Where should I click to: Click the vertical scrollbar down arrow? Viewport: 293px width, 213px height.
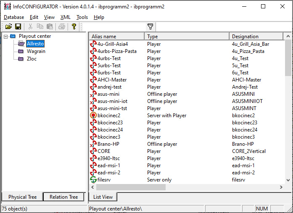[x=288, y=180]
